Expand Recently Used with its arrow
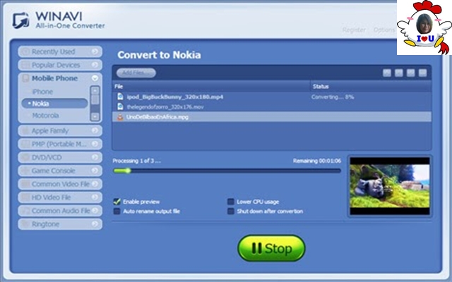The height and width of the screenshot is (282, 452). pyautogui.click(x=95, y=51)
